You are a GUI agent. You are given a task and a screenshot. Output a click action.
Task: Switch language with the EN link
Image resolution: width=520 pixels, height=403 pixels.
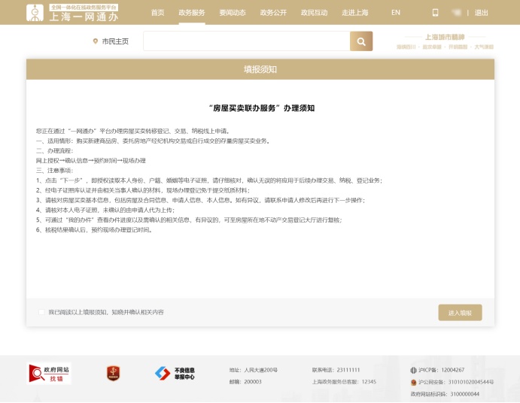pyautogui.click(x=396, y=13)
